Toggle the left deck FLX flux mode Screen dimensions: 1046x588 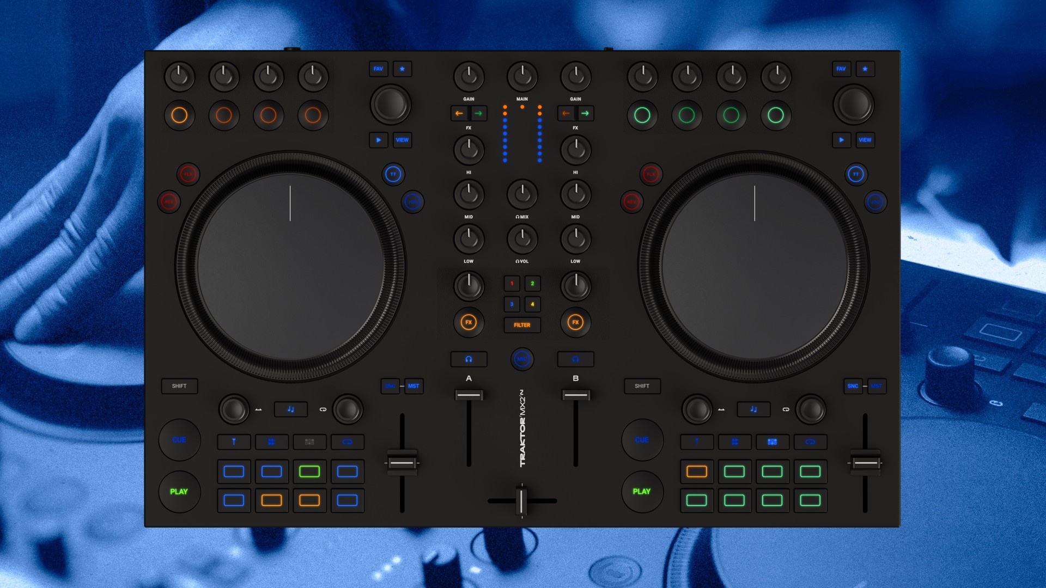click(188, 174)
